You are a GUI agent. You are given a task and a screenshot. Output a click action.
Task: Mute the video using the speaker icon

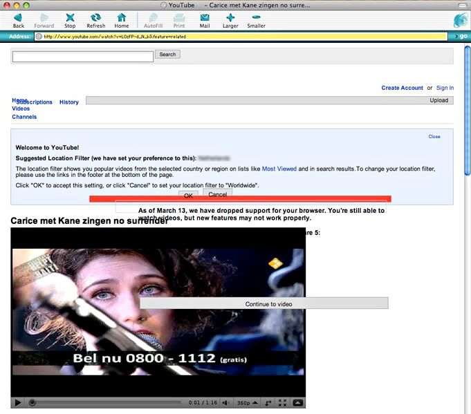[225, 402]
